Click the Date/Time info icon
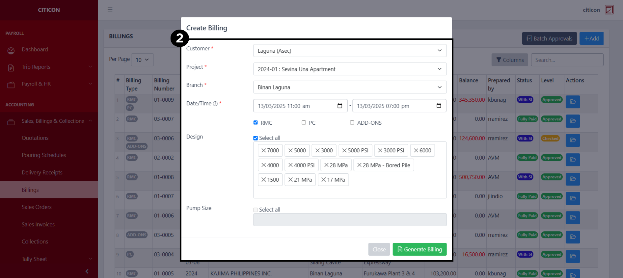Screen dimensions: 623x278 pos(215,104)
